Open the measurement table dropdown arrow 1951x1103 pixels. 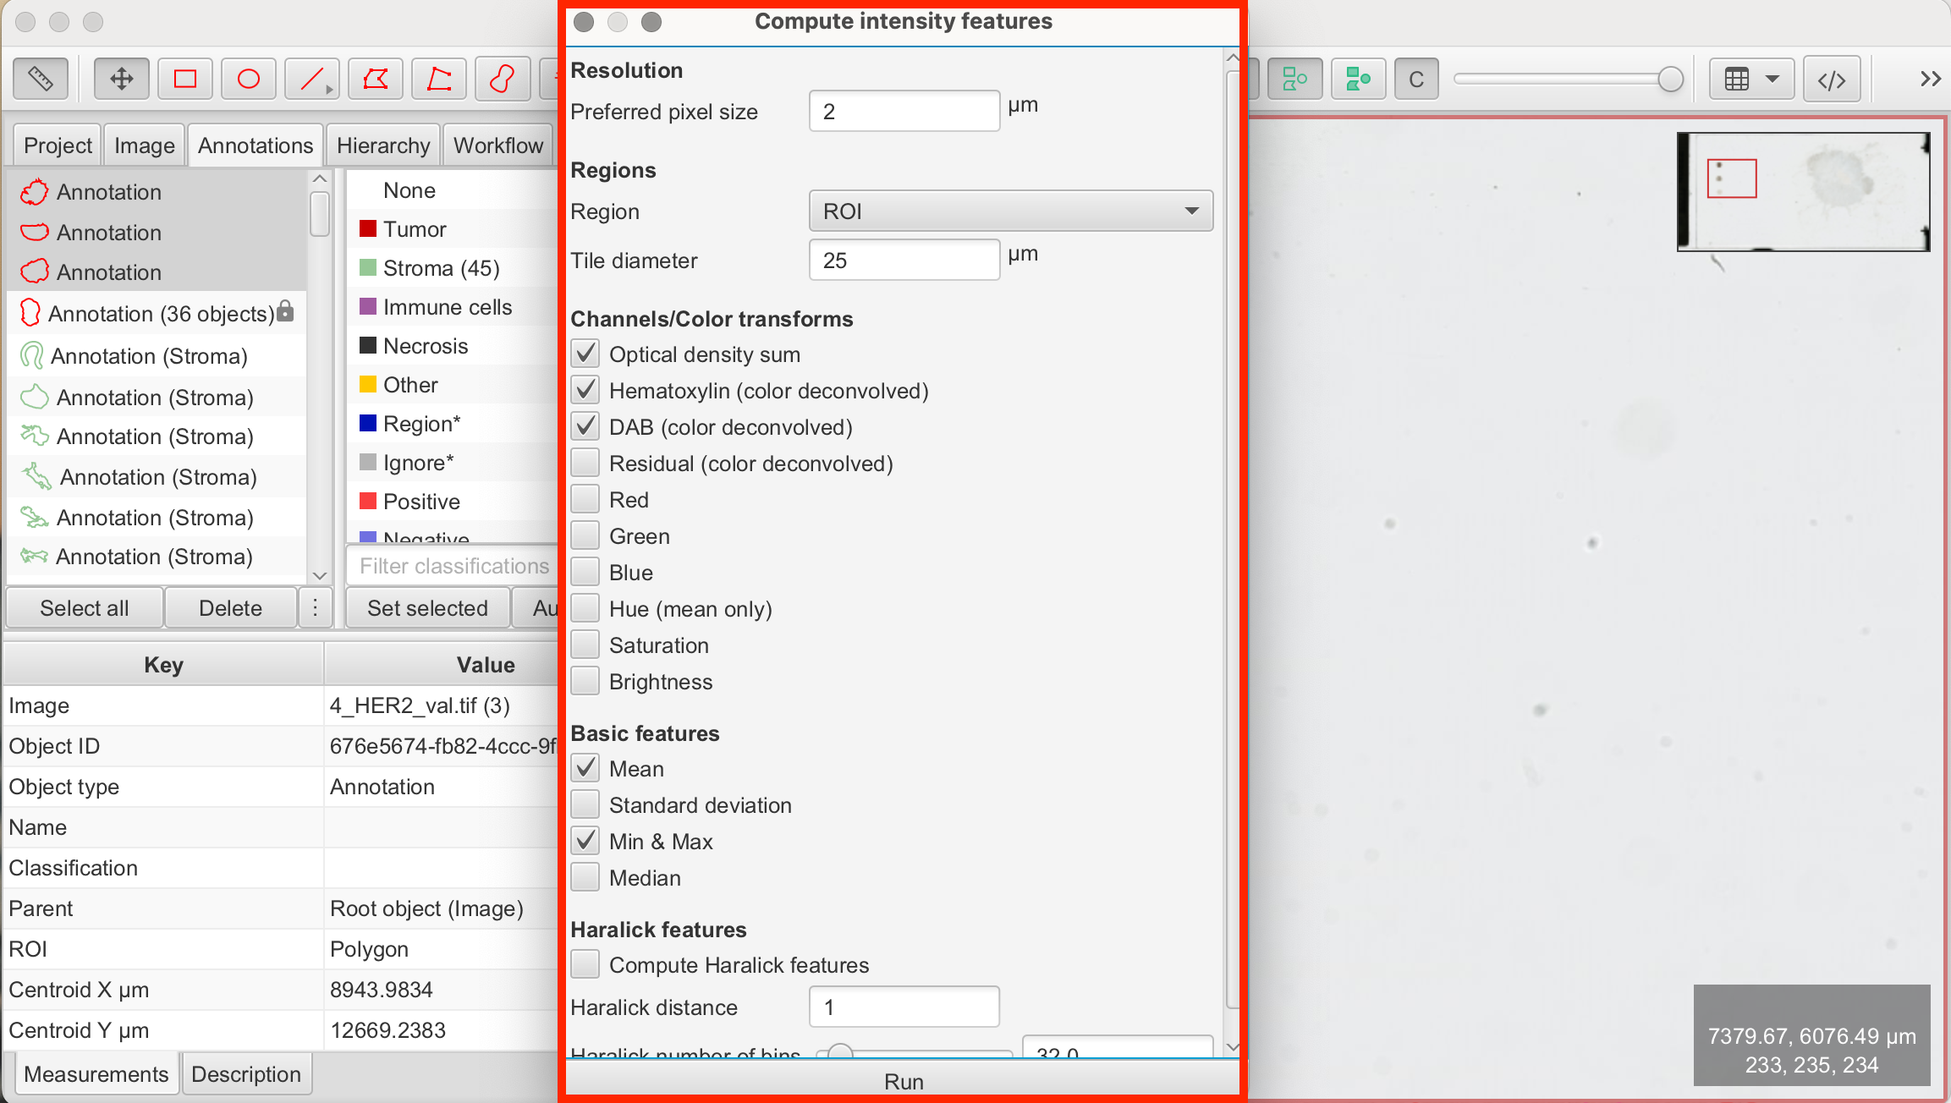coord(1772,80)
